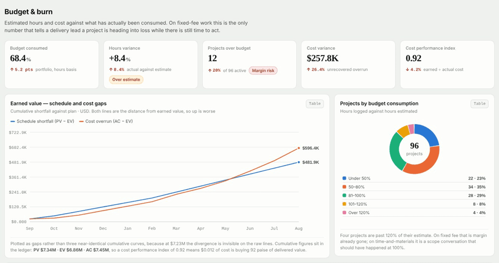
Task: Click the Over 120% legend label
Action: pos(358,213)
